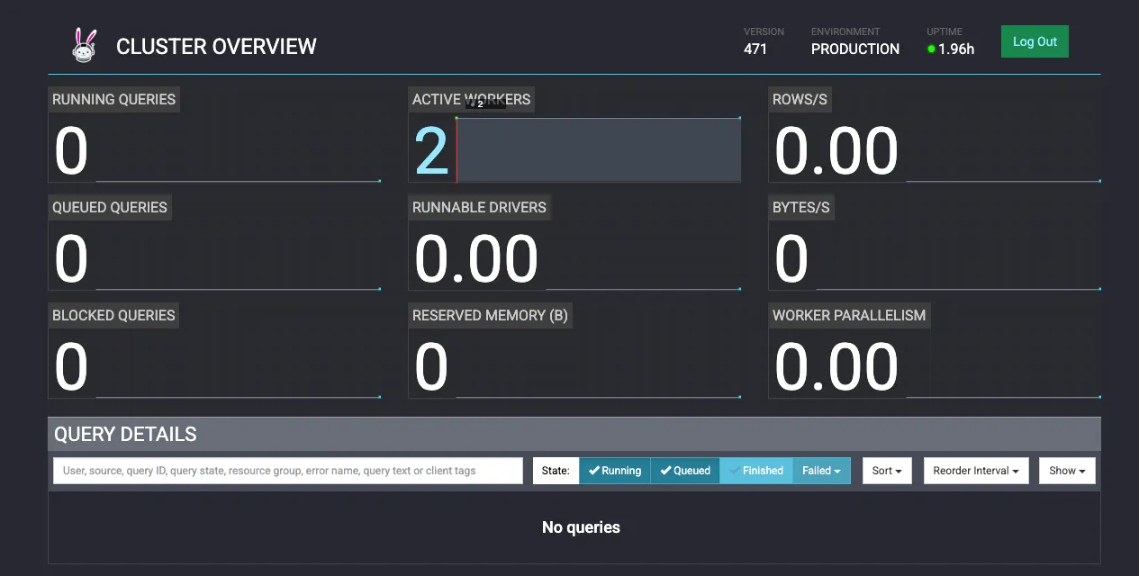1139x576 pixels.
Task: Click the UPTIME header label
Action: click(945, 31)
